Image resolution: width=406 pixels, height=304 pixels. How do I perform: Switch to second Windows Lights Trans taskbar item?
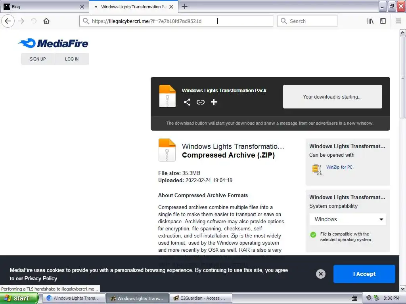[138, 298]
